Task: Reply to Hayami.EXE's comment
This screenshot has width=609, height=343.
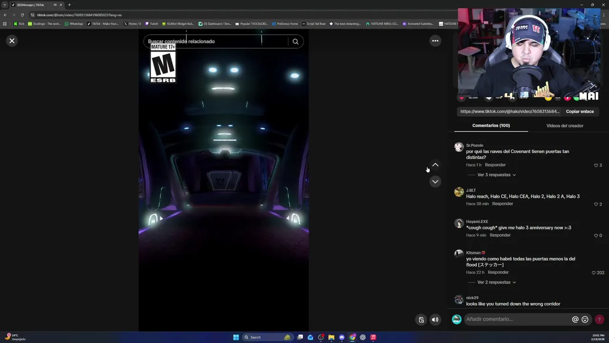Action: pos(500,235)
